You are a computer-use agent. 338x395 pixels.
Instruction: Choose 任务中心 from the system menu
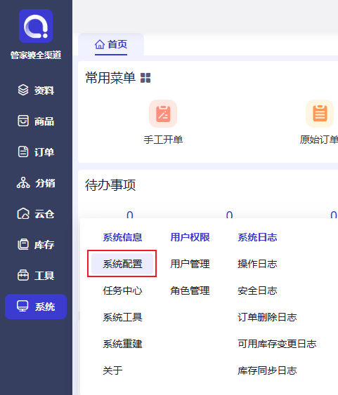point(122,290)
